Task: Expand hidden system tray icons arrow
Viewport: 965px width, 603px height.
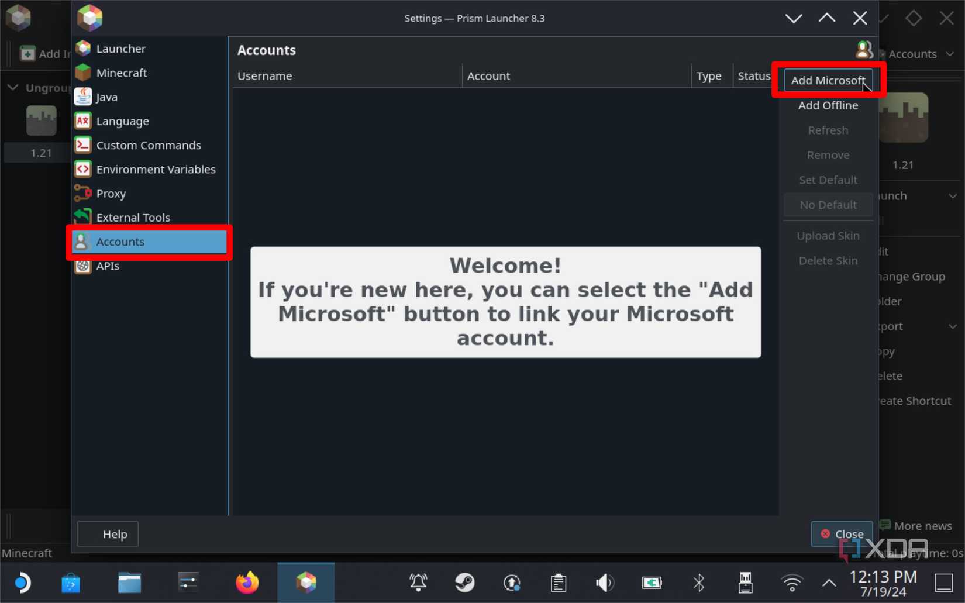Action: click(829, 583)
